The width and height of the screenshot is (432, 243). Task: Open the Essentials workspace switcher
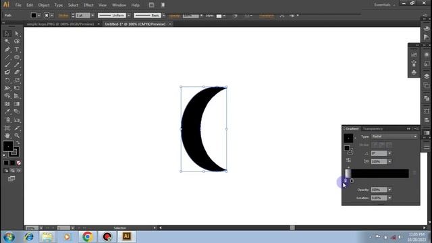pyautogui.click(x=385, y=5)
